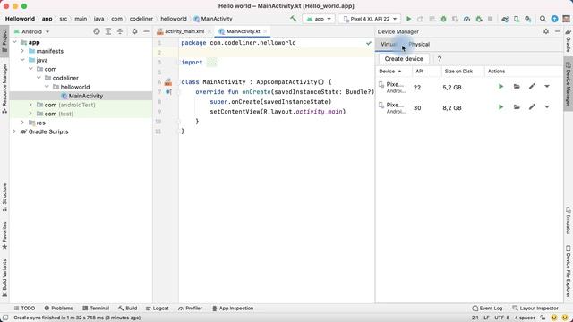
Task: Click the helloworld breadcrumb segment
Action: pyautogui.click(x=174, y=19)
